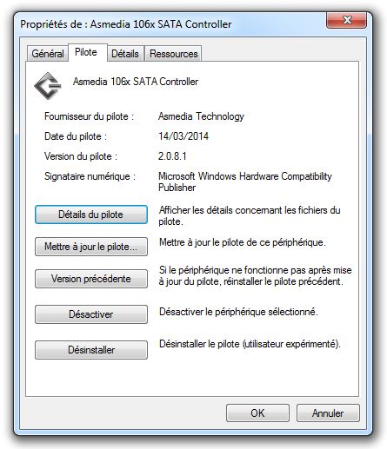Click the Asmedia SATA controller device icon
387x449 pixels.
click(x=48, y=86)
